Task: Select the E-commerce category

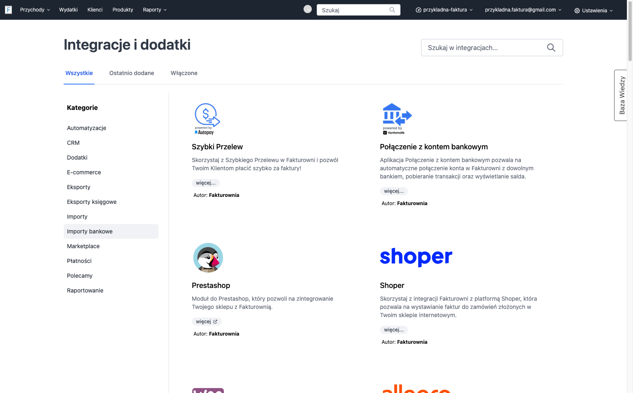Action: point(111,172)
